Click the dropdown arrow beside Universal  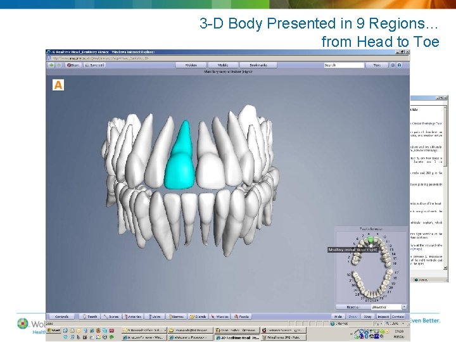404,307
